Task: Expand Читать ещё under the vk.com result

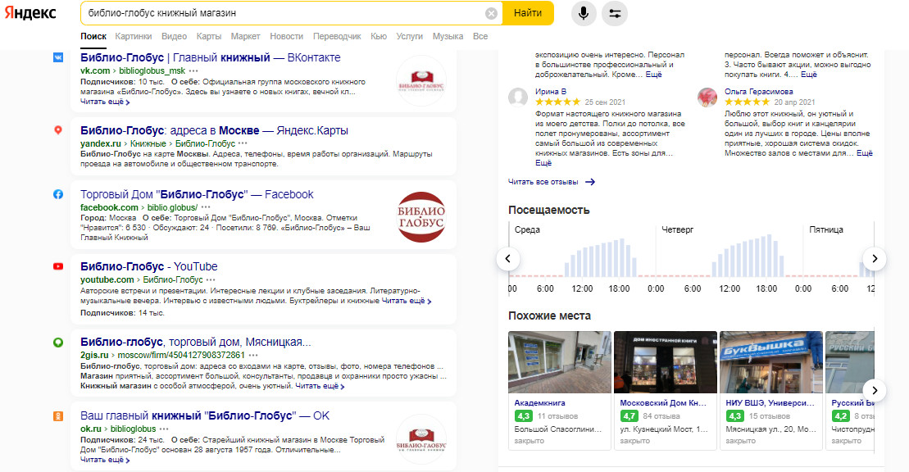Action: [x=105, y=102]
